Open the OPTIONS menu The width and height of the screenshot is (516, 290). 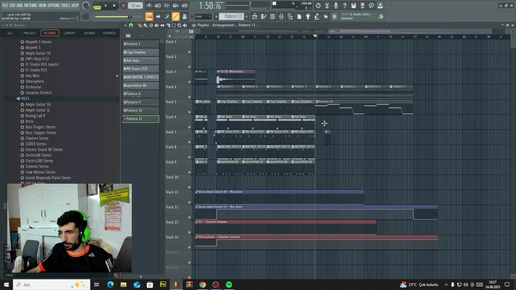(54, 5)
